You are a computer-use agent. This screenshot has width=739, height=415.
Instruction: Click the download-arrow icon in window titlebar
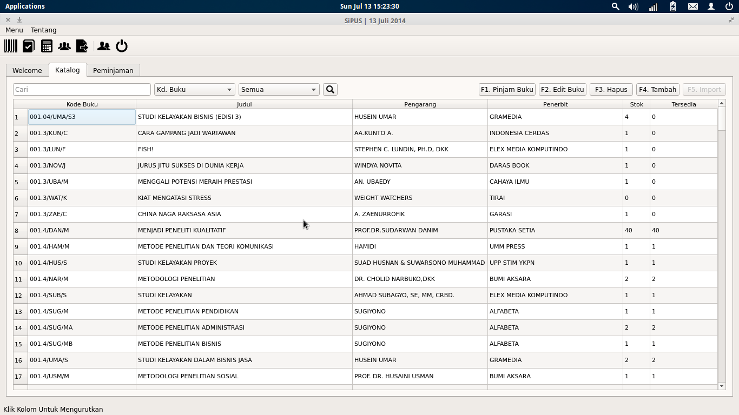click(19, 20)
